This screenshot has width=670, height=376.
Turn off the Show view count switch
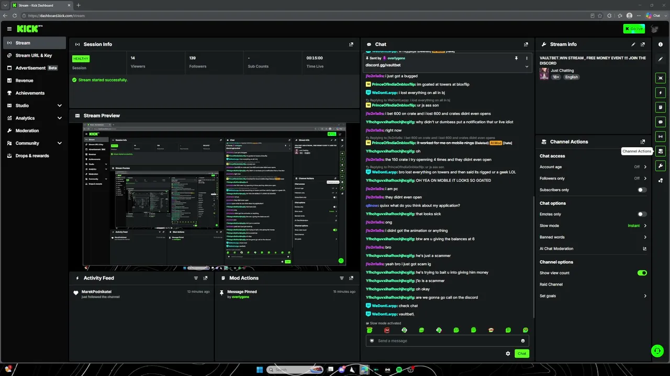[x=642, y=273]
